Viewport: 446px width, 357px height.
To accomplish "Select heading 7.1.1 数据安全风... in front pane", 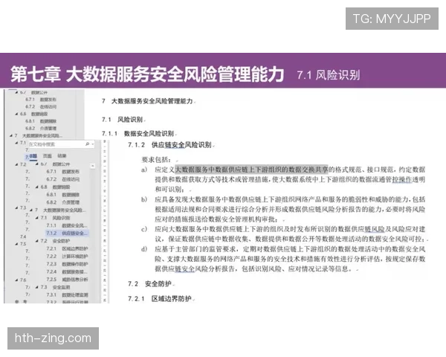I will (67, 225).
